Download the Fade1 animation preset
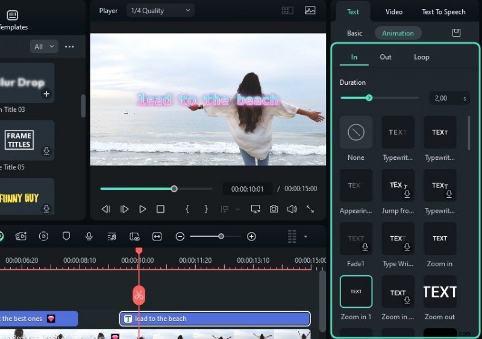Viewport: 482px width, 339px height. tap(365, 247)
